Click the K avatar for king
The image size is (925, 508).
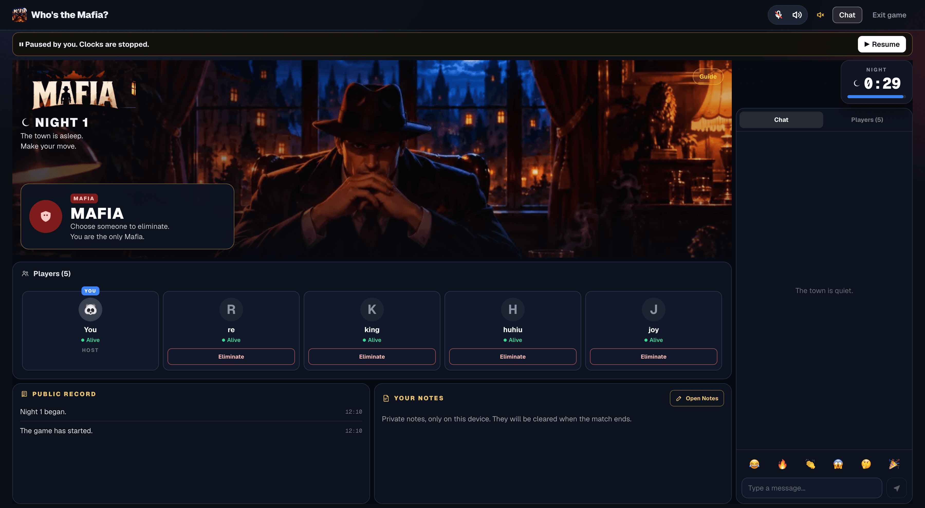tap(372, 309)
